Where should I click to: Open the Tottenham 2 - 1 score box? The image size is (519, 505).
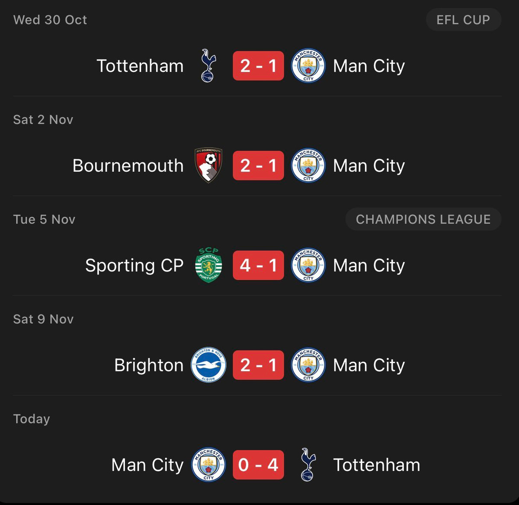pyautogui.click(x=258, y=66)
